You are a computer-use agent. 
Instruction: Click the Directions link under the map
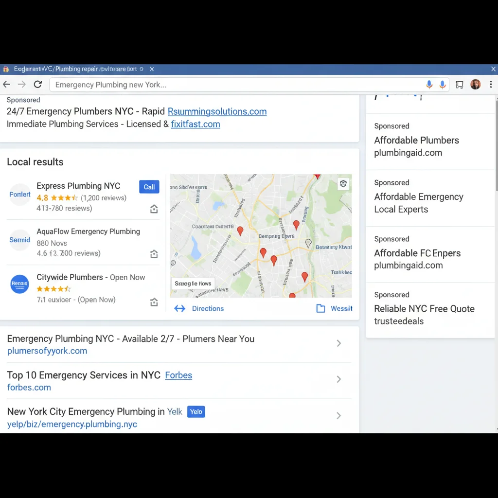[x=208, y=308]
